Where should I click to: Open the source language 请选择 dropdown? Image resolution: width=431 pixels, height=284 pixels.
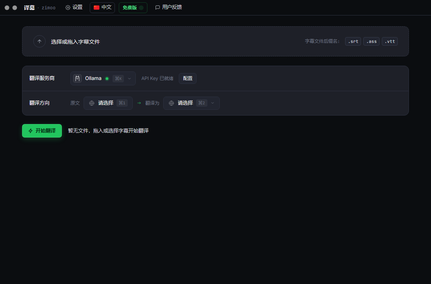coord(108,103)
